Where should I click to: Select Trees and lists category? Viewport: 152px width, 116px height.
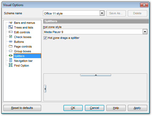coord(24,27)
